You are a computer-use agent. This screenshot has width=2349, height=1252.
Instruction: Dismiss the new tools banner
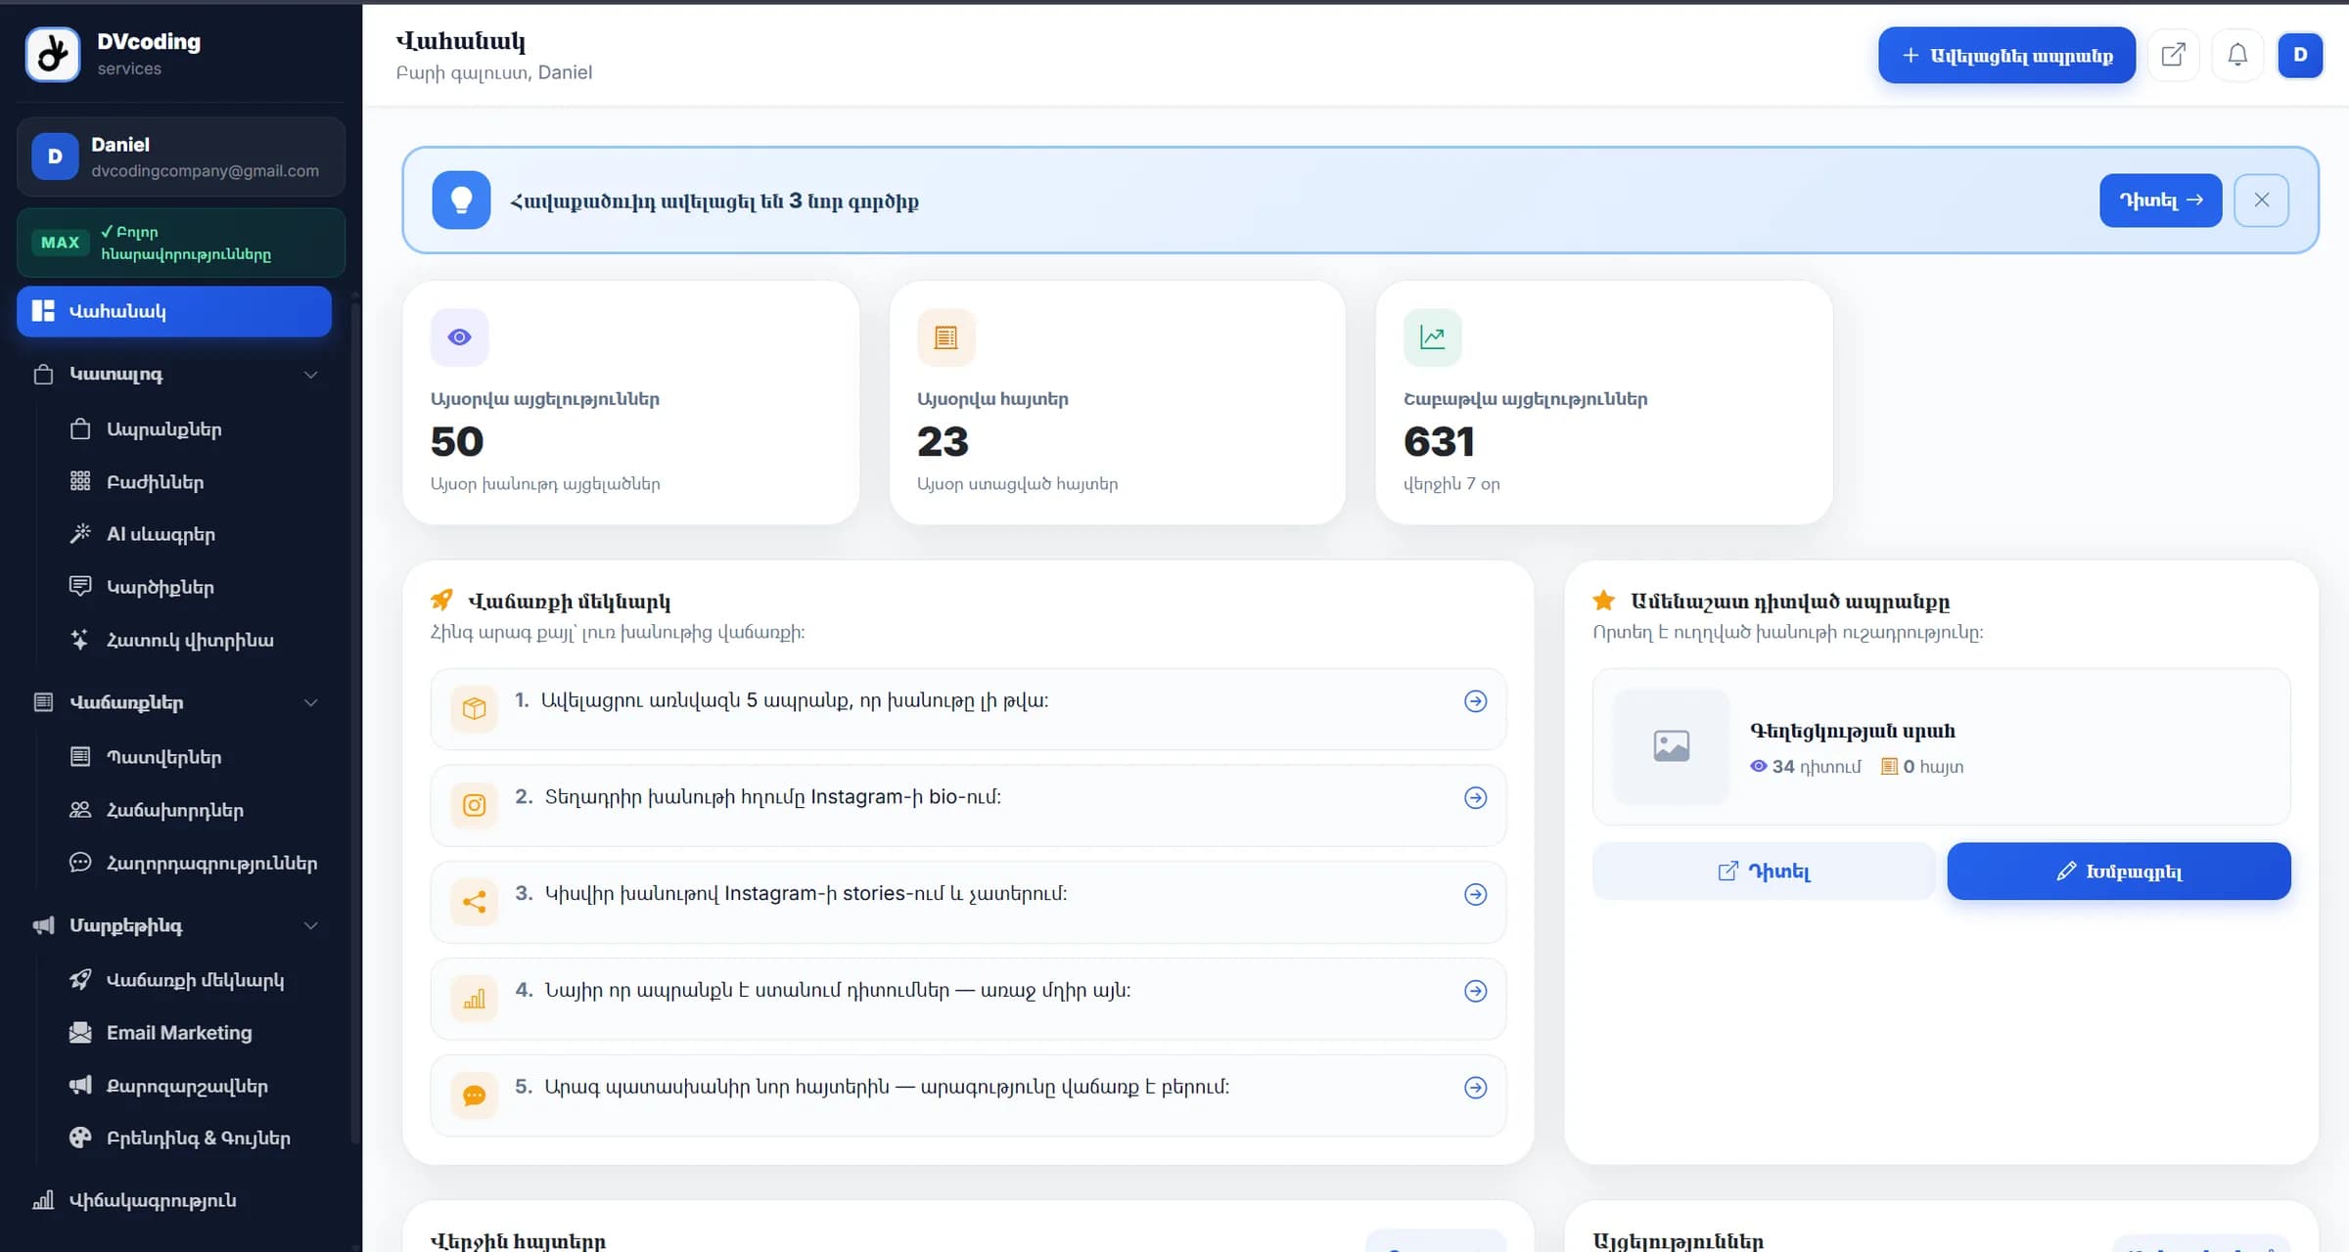click(2261, 201)
